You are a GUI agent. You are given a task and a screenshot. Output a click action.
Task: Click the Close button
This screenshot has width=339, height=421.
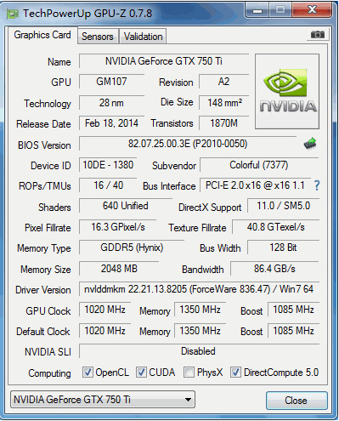coord(297,401)
